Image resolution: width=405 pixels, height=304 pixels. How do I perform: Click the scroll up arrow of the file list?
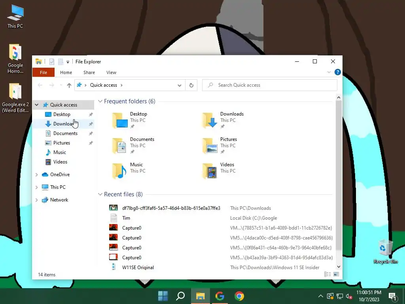(339, 97)
